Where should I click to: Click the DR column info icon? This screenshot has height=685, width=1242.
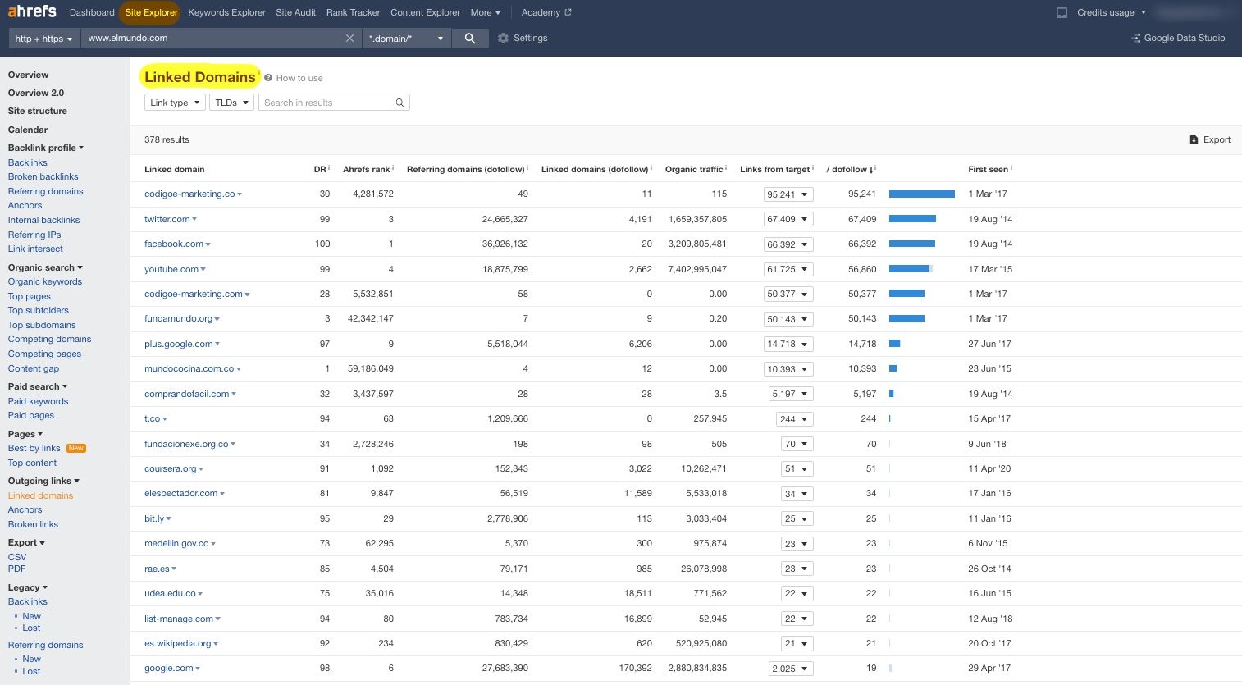tap(329, 168)
